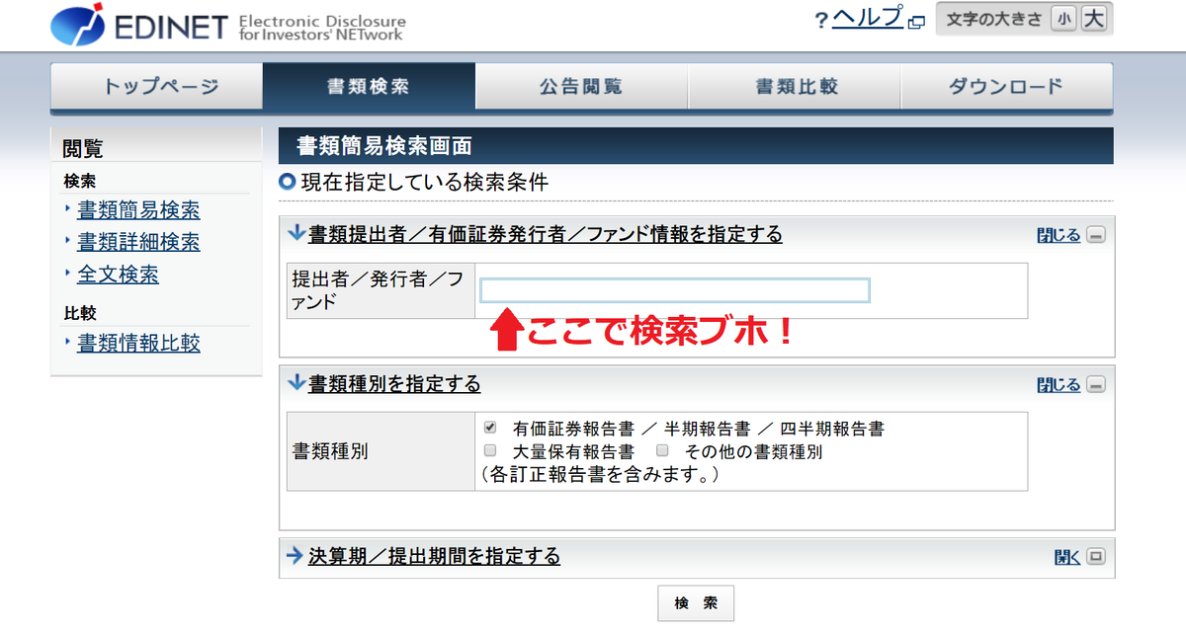This screenshot has height=633, width=1186.
Task: Click the 書類簡易検索画面 title text
Action: (x=383, y=146)
